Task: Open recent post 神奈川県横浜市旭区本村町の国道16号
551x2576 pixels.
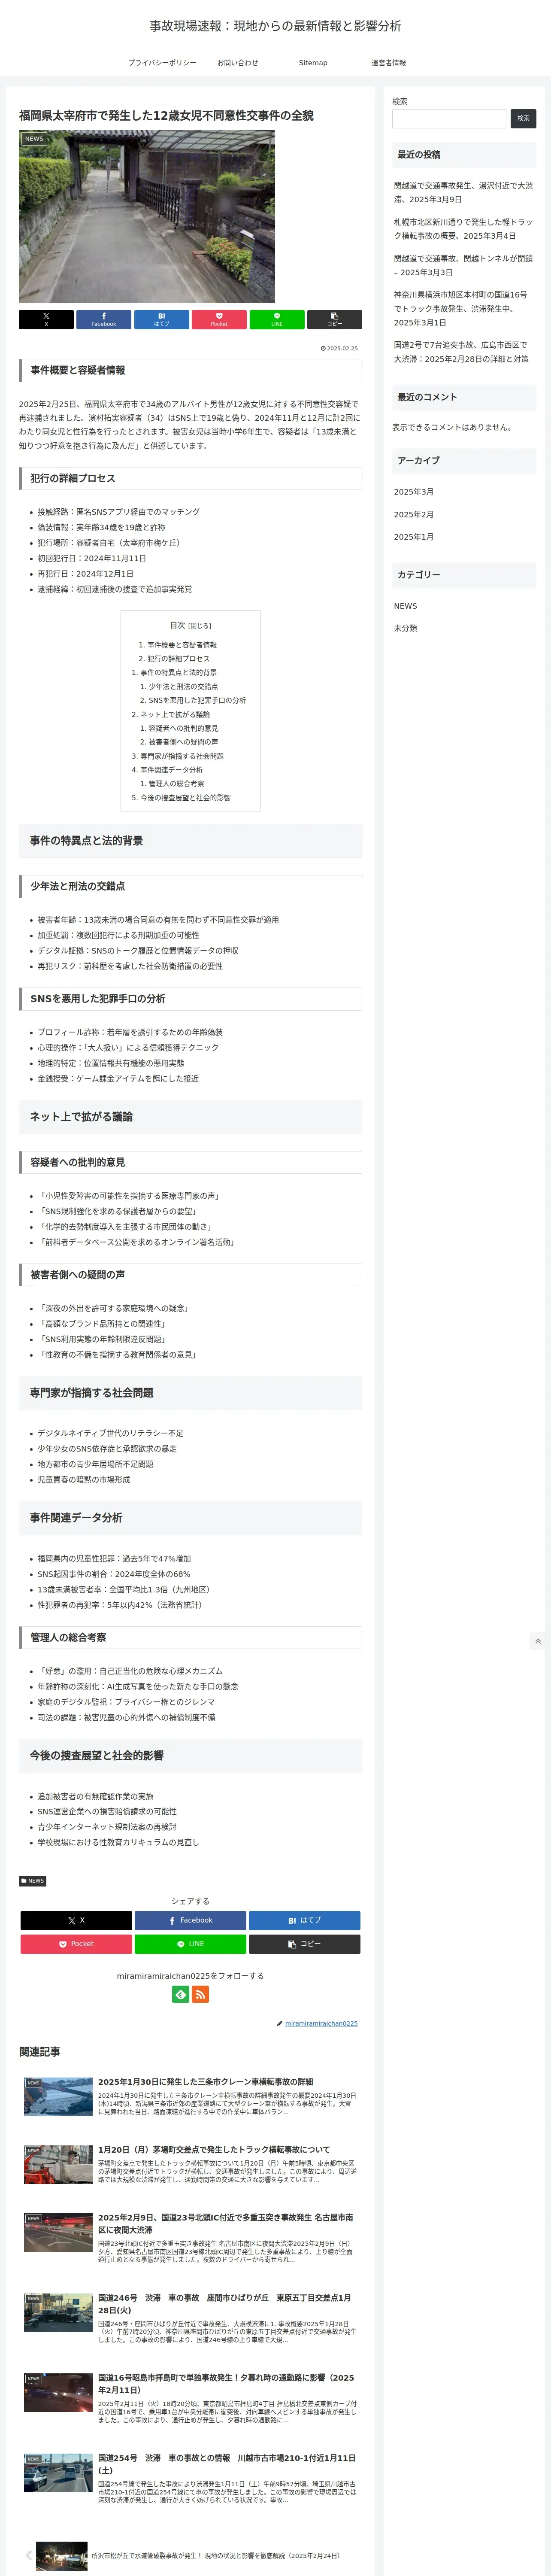Action: tap(463, 309)
